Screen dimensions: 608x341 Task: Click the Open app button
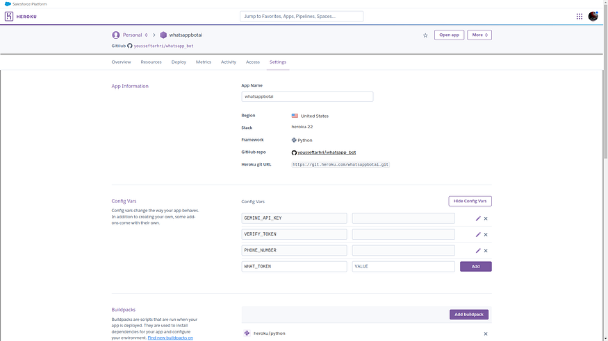click(449, 35)
